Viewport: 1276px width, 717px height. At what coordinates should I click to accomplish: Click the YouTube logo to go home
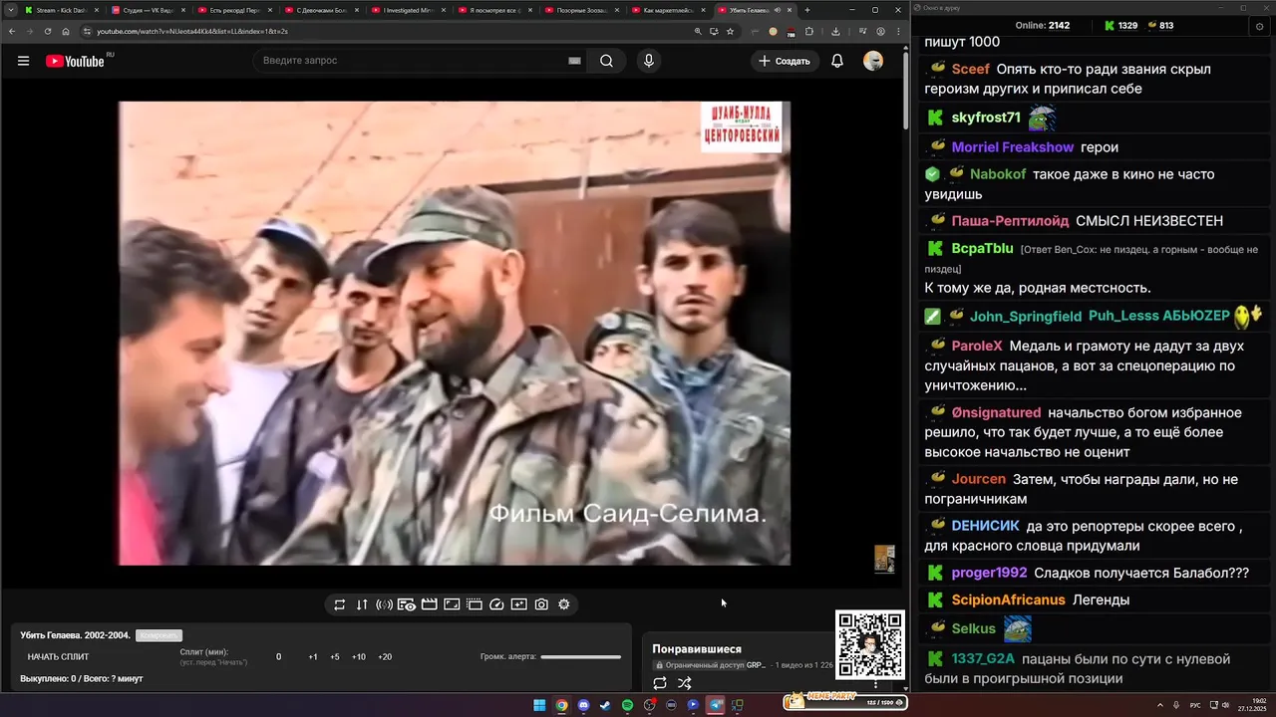click(x=75, y=61)
